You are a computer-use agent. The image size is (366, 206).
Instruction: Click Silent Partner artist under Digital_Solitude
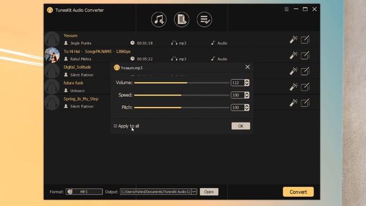82,75
